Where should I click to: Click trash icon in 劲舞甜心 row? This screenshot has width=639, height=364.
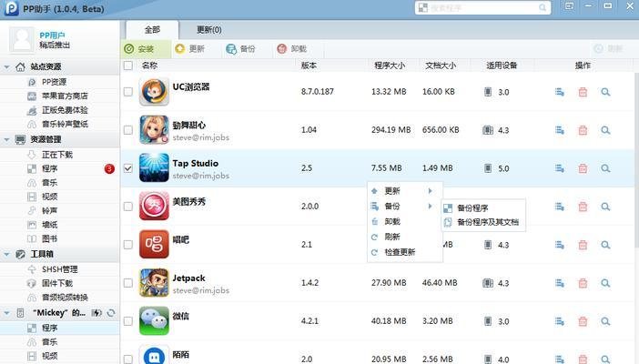[583, 130]
